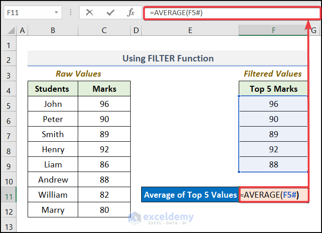Select Henry's mark 92 in Marks column

104,150
